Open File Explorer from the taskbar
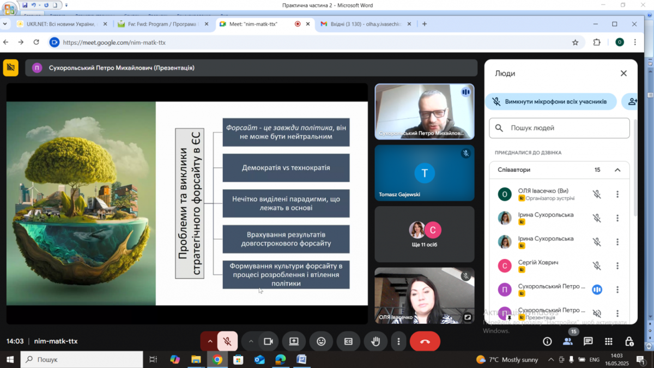The height and width of the screenshot is (368, 654). coord(196,360)
